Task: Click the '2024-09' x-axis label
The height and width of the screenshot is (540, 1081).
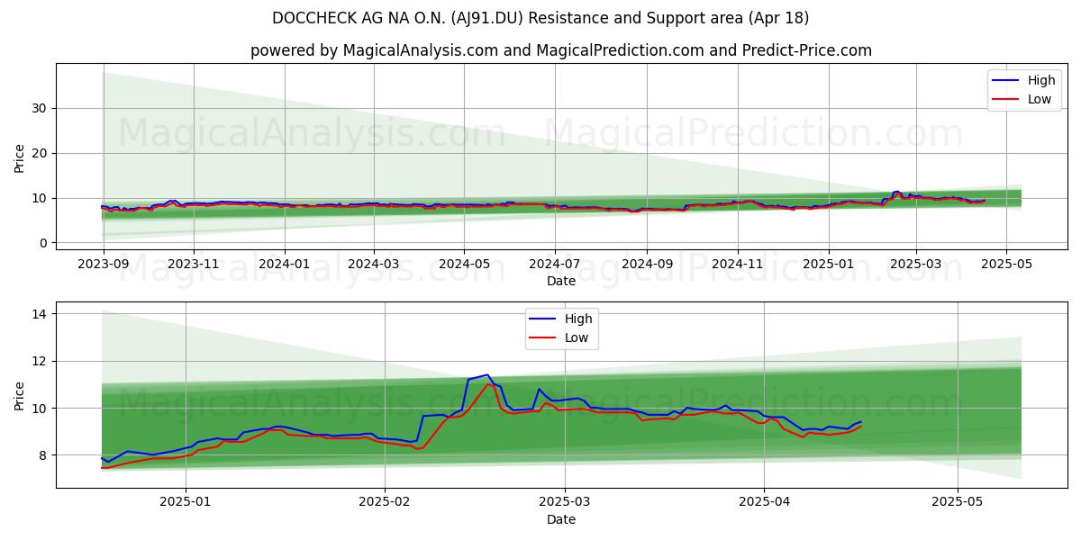Action: pyautogui.click(x=646, y=264)
